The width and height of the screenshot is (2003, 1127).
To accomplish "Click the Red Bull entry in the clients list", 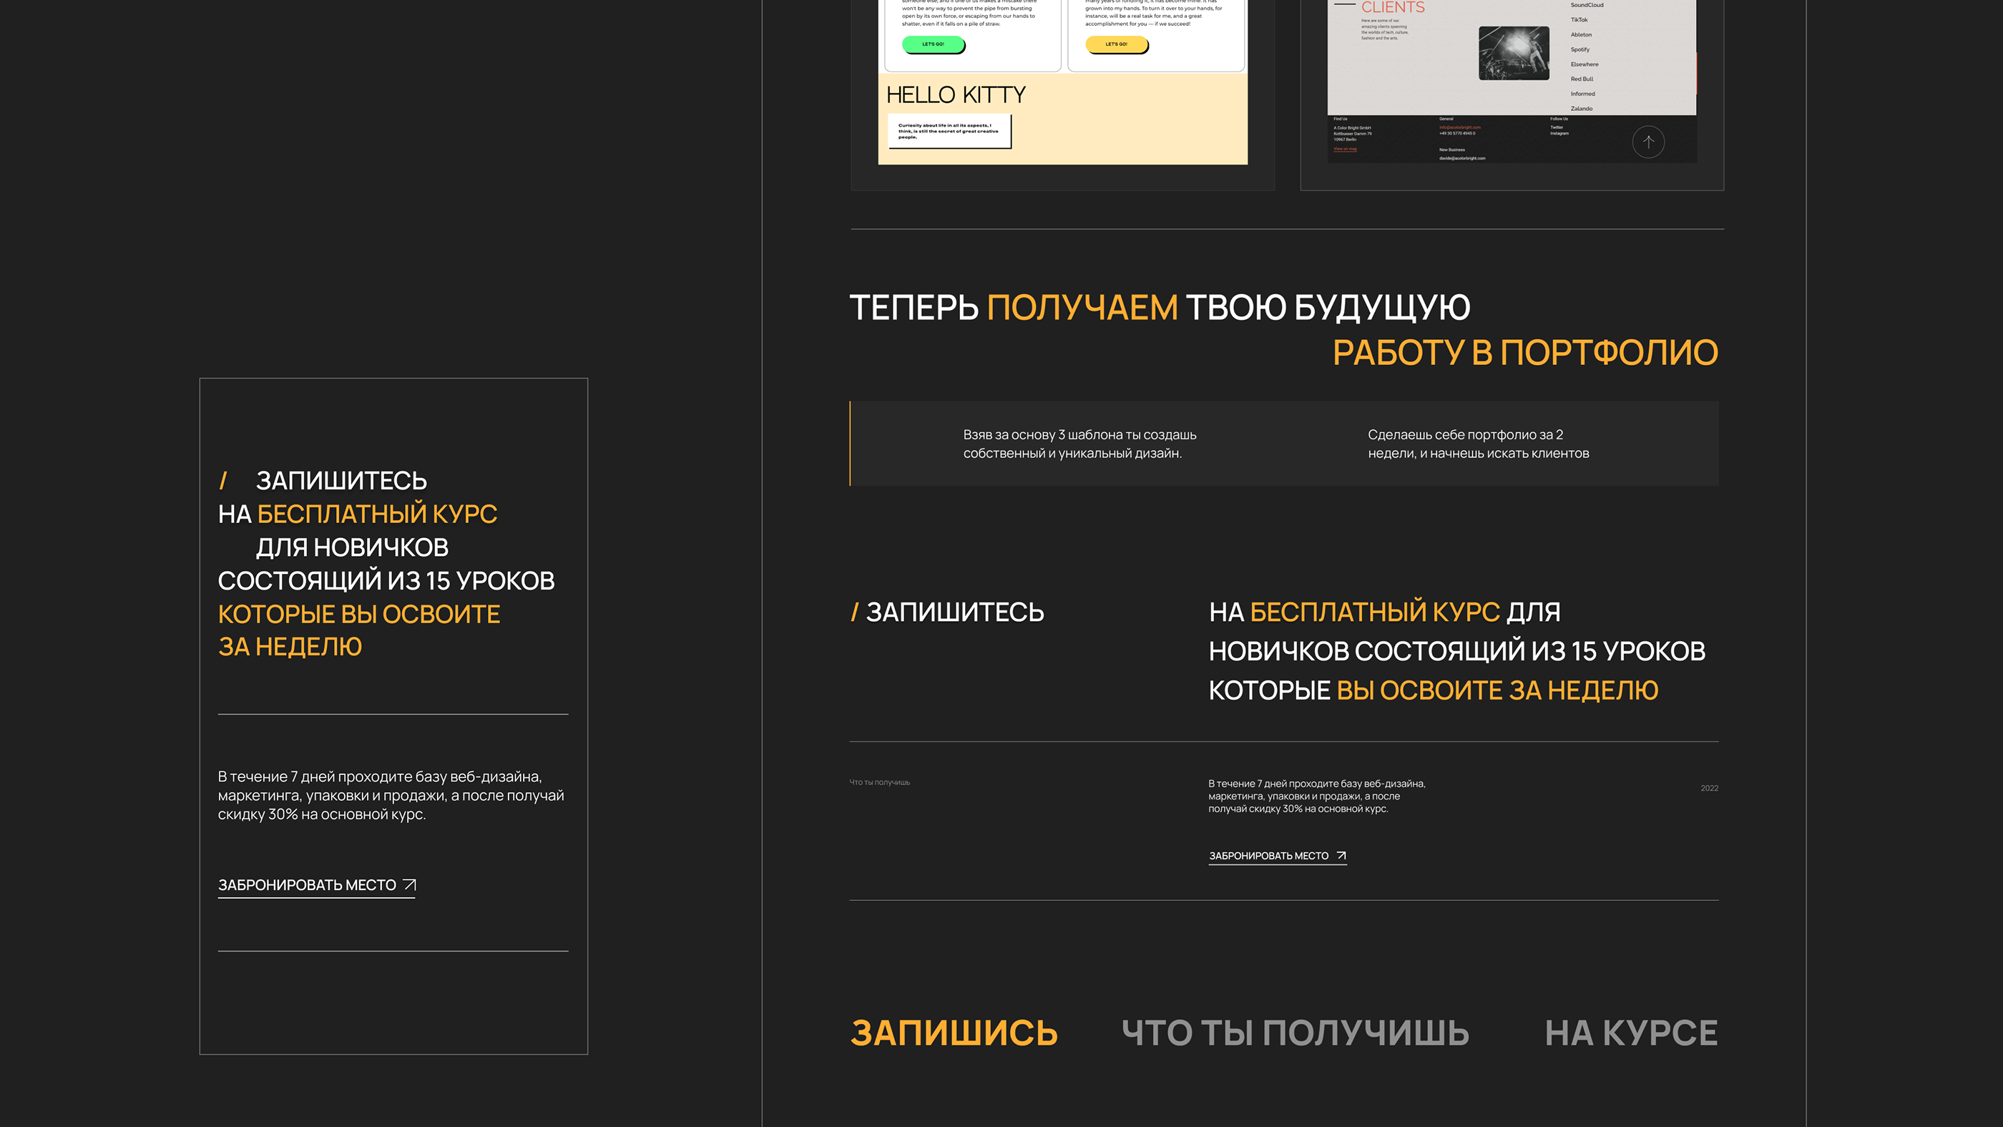I will tap(1581, 79).
